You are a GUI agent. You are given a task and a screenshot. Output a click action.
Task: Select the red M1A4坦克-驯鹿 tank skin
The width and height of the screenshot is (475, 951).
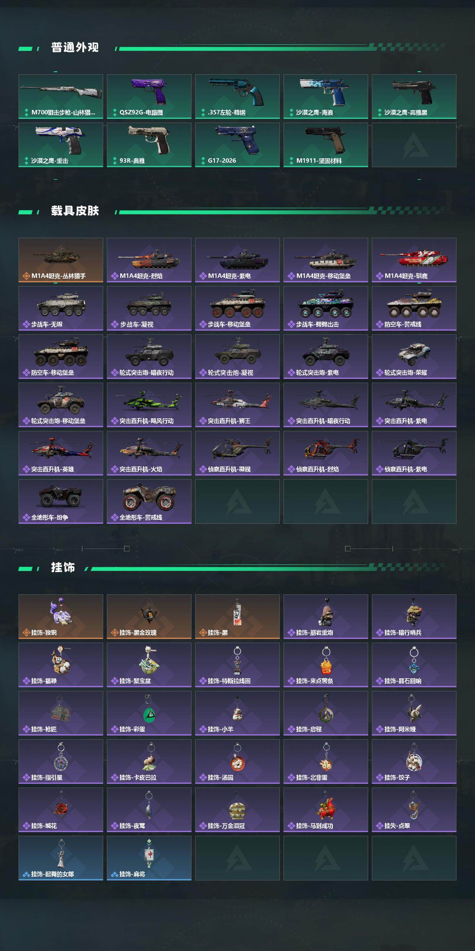point(414,260)
